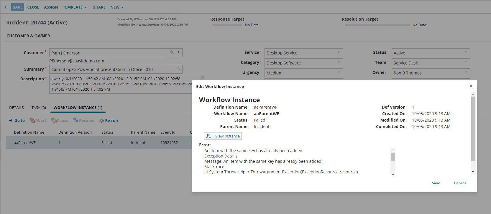Image resolution: width=491 pixels, height=214 pixels.
Task: Open the New menu
Action: point(117,7)
